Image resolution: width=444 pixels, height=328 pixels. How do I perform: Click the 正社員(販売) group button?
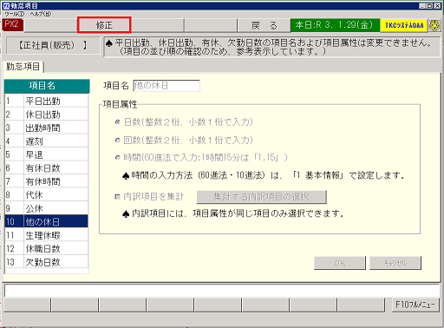[x=53, y=45]
